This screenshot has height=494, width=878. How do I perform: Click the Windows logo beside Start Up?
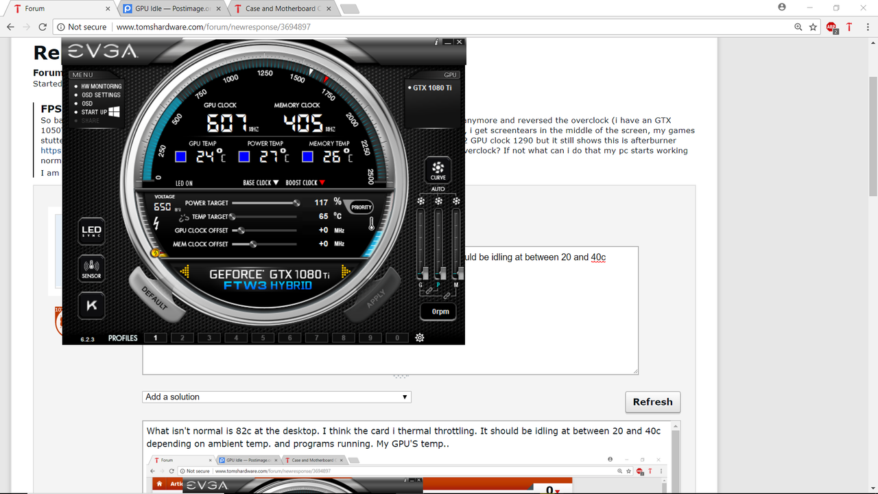(115, 111)
